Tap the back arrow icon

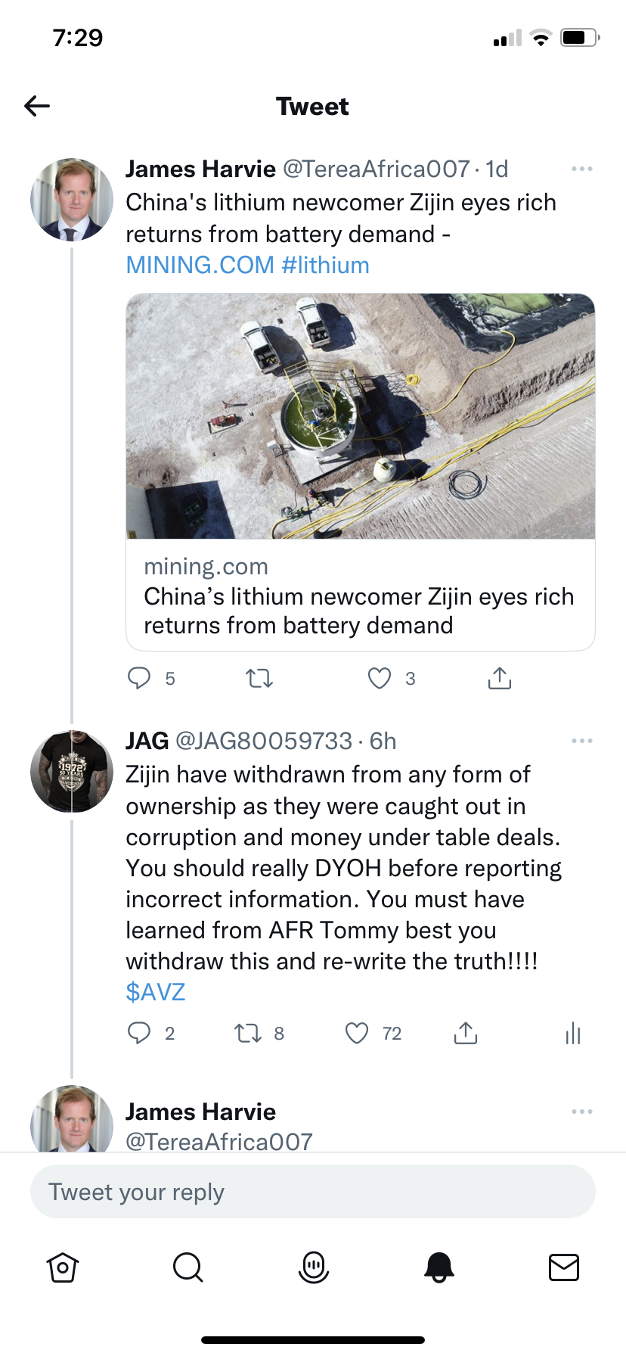click(x=37, y=106)
